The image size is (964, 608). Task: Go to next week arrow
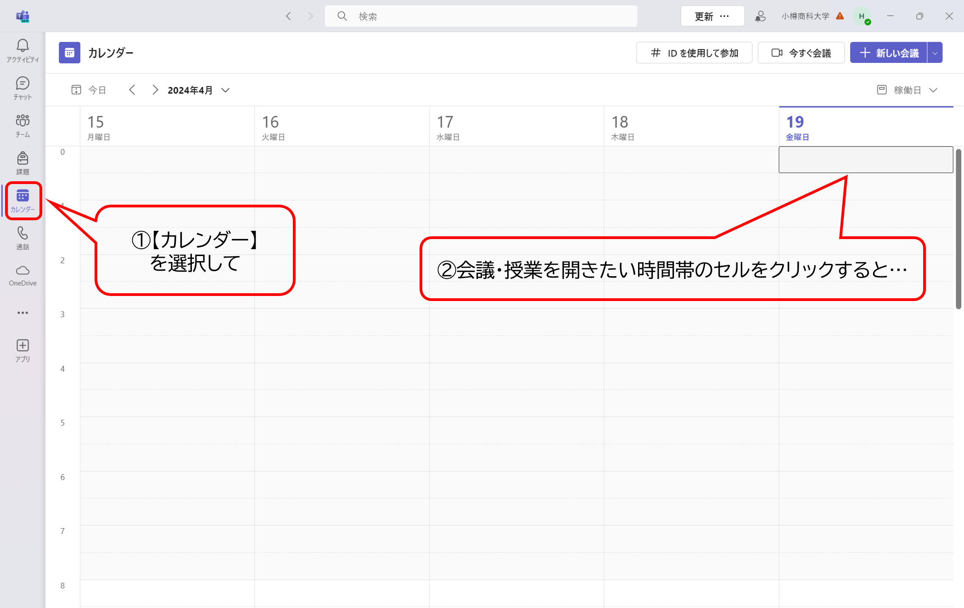point(155,90)
